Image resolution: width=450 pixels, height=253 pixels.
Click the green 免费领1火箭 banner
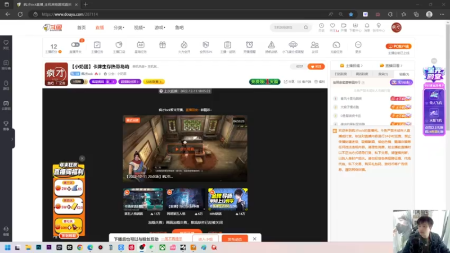click(x=264, y=82)
